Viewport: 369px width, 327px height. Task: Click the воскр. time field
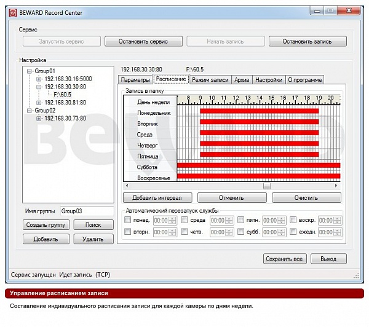330,221
